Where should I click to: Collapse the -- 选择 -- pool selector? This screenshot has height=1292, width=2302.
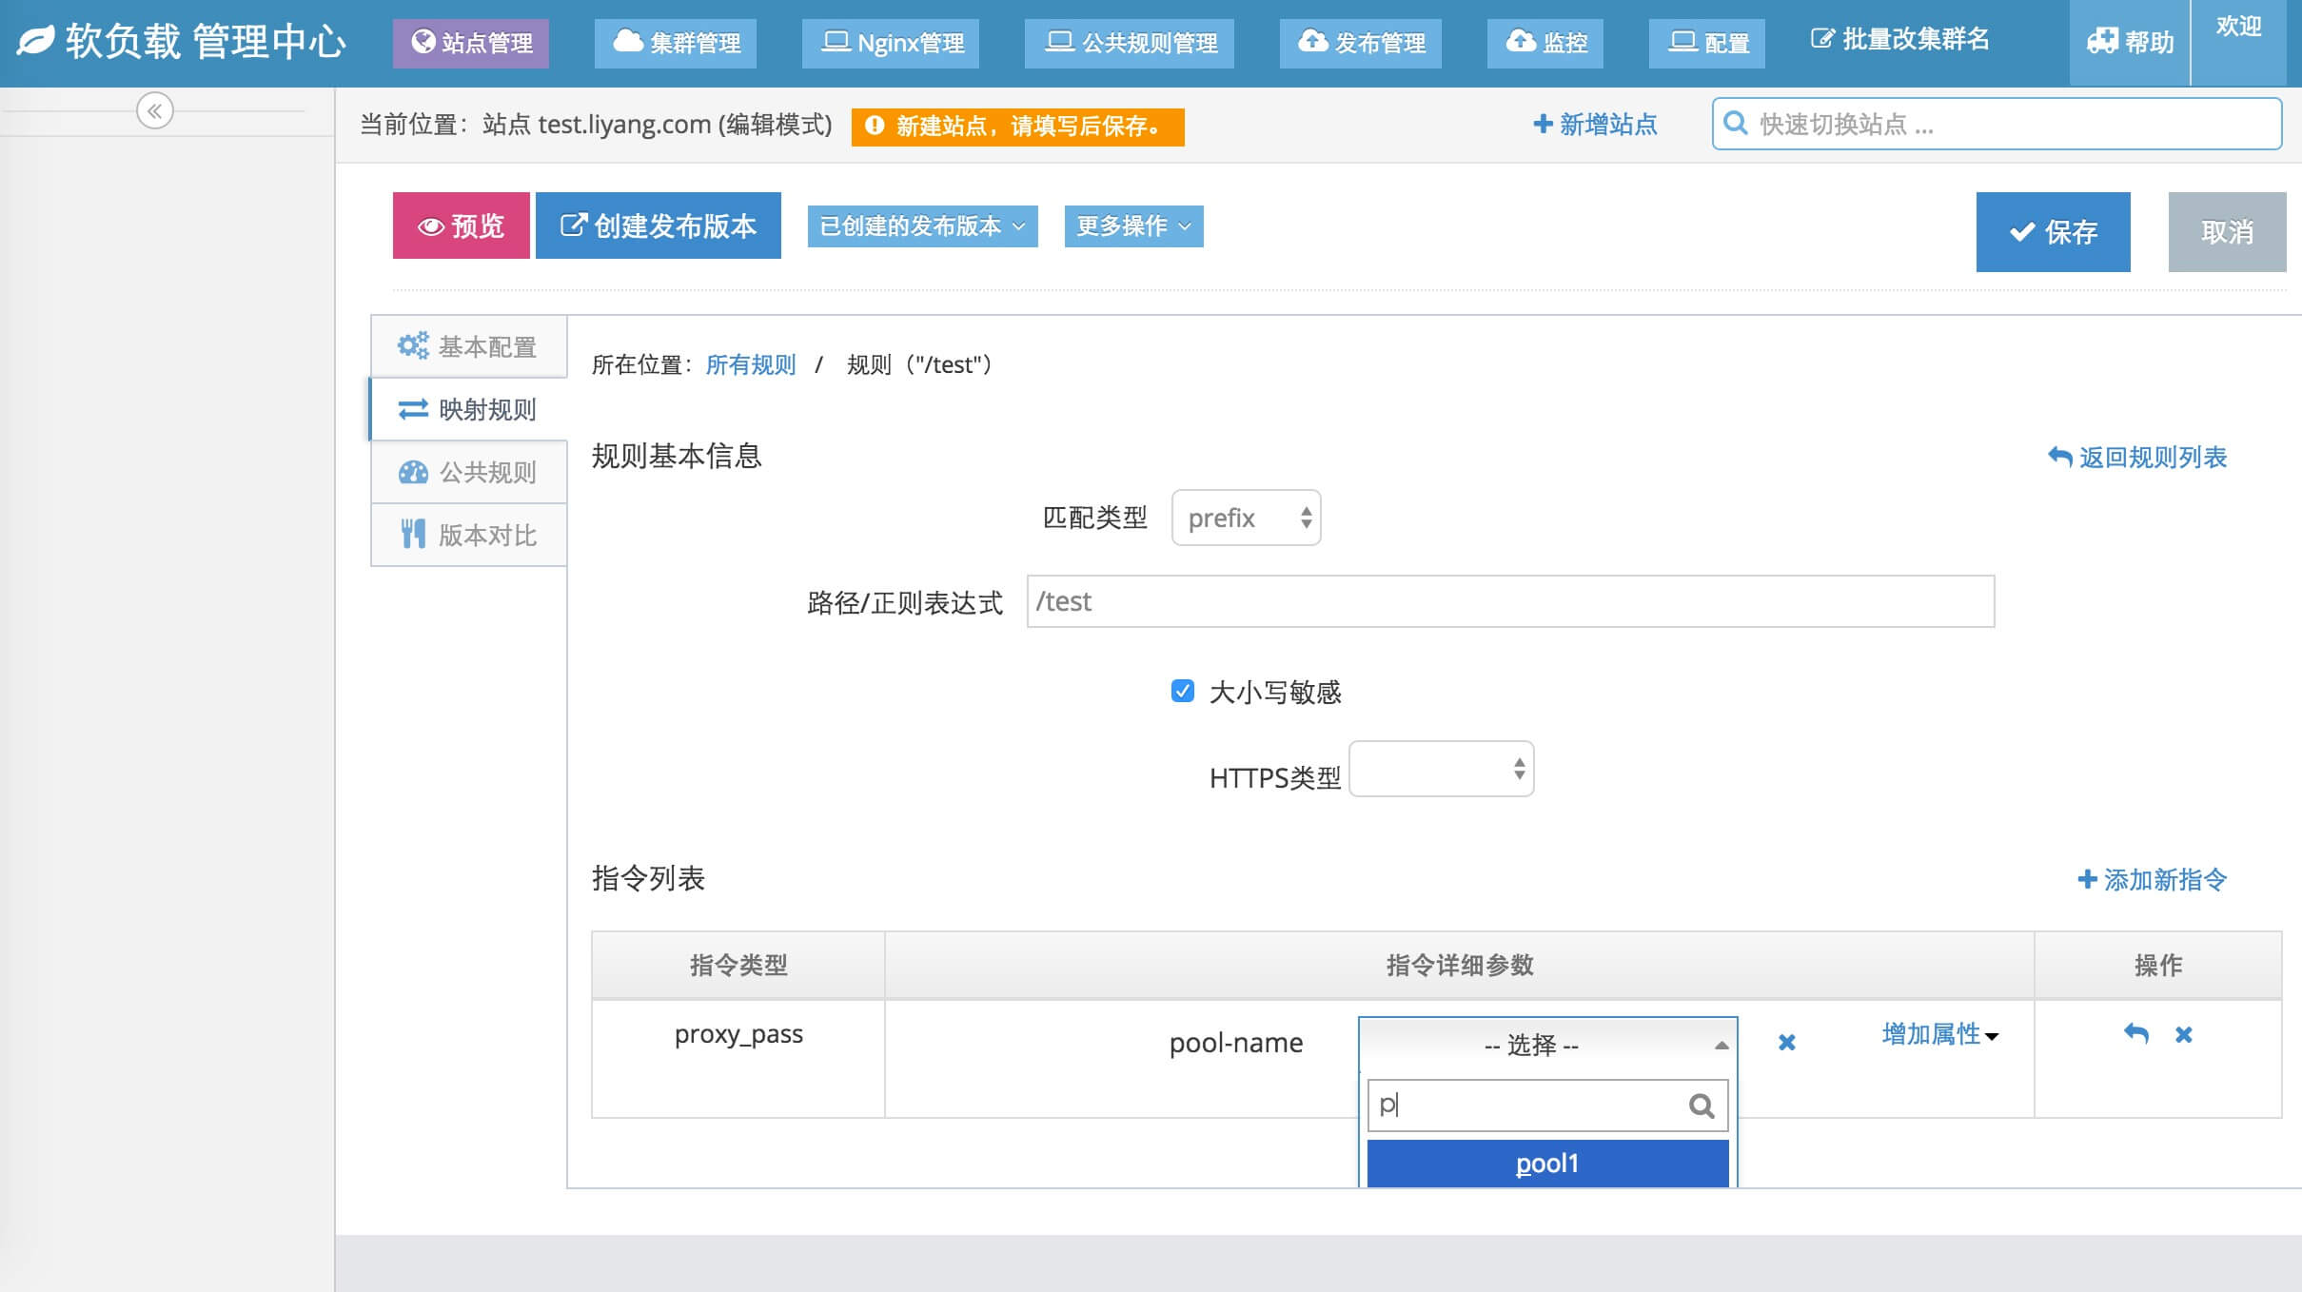coord(1547,1045)
